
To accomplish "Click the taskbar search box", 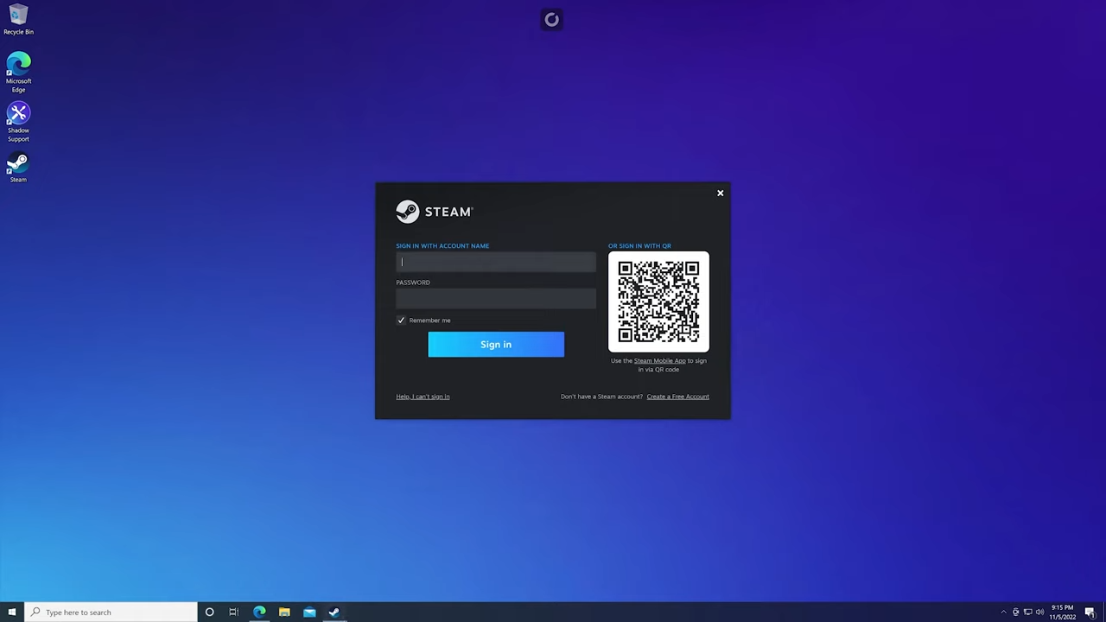I will [x=111, y=612].
